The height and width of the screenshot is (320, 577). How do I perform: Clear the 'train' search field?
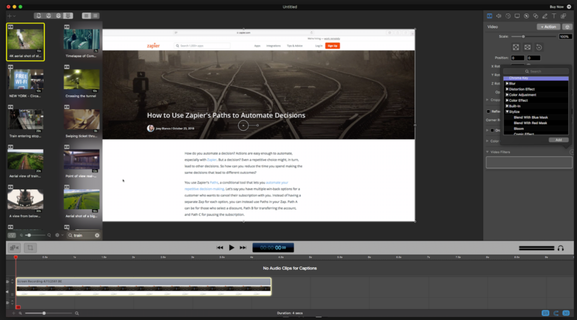point(97,235)
